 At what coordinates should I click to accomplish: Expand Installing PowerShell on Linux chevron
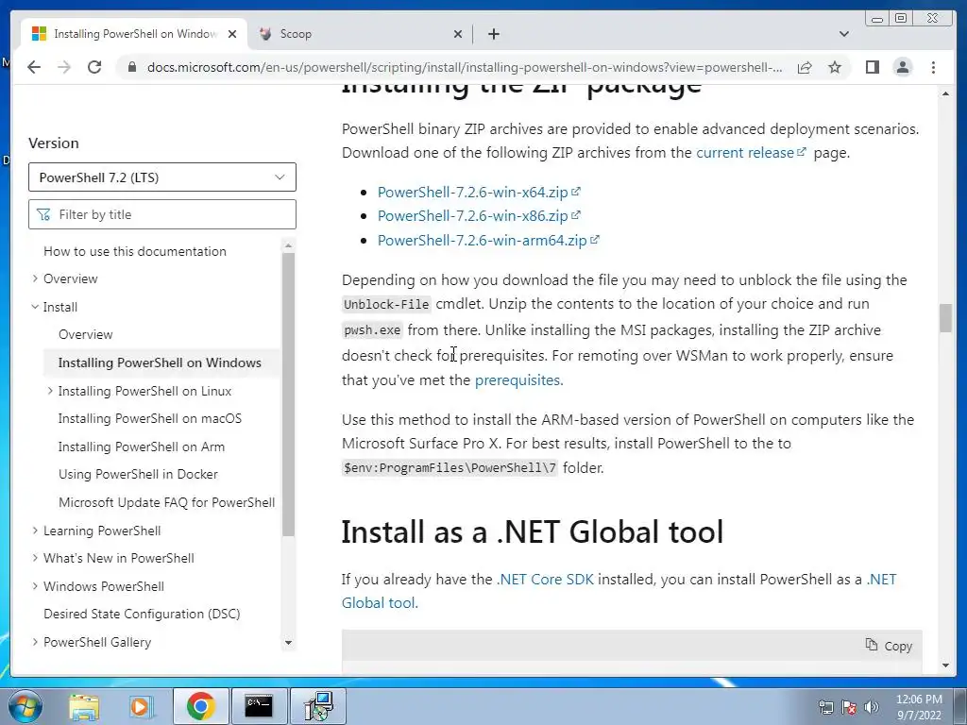coord(50,391)
